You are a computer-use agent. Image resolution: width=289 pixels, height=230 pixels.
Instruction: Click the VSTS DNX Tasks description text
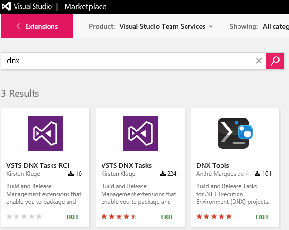pyautogui.click(x=139, y=194)
